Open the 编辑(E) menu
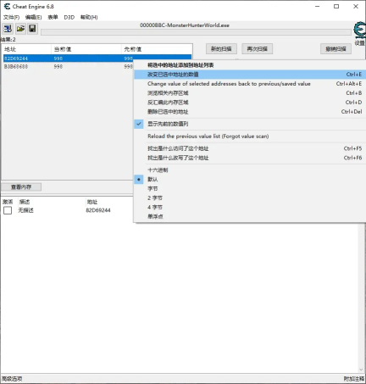The width and height of the screenshot is (366, 384). pyautogui.click(x=33, y=17)
